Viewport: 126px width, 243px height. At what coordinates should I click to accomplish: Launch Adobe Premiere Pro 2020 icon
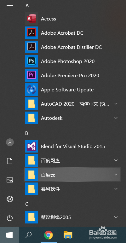[x=31, y=75]
